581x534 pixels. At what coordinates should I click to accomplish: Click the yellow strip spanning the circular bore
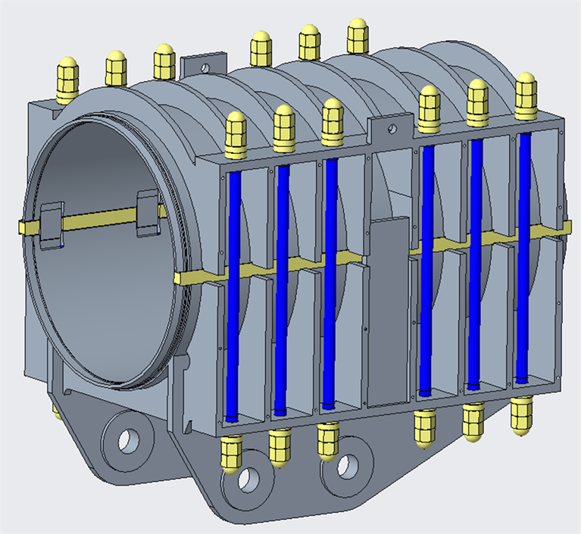[98, 220]
